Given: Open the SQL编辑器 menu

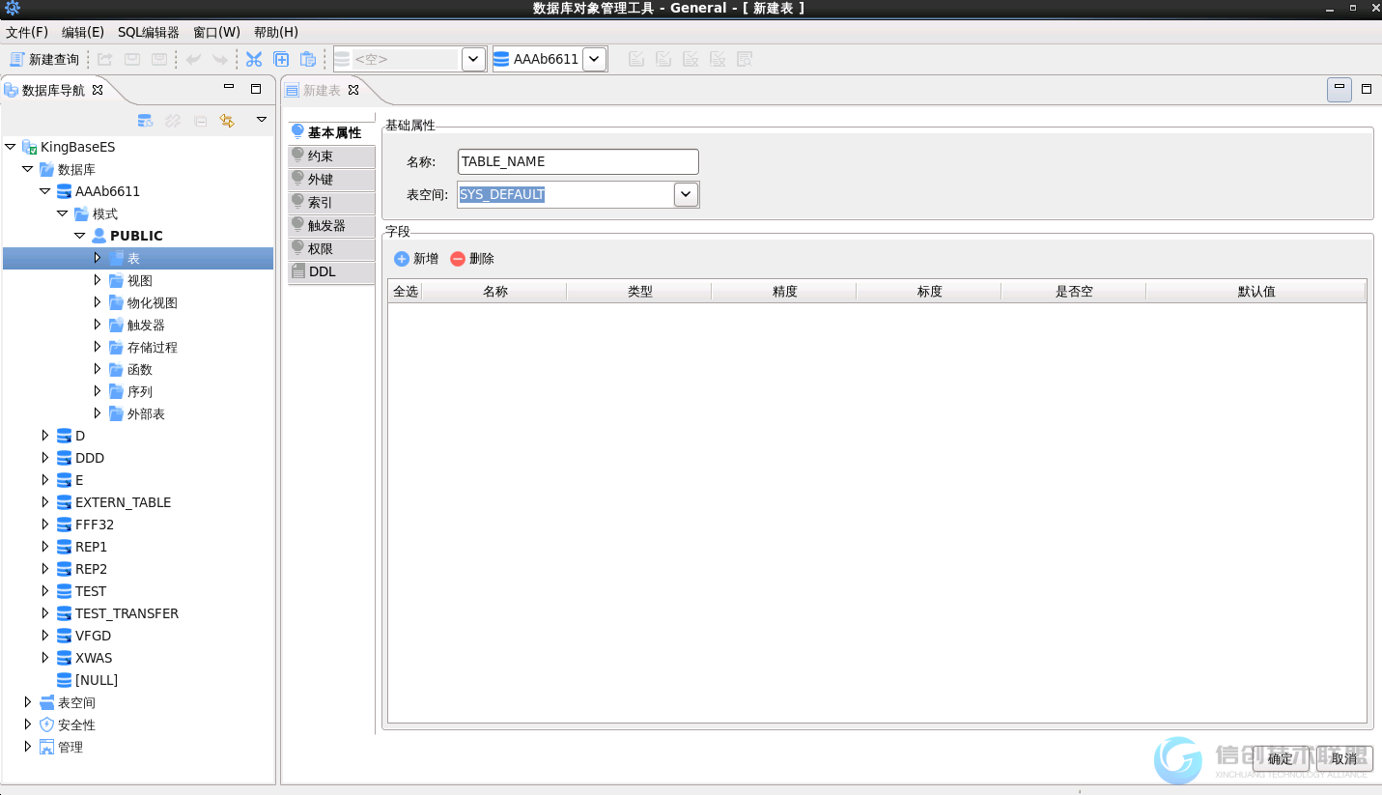Looking at the screenshot, I should pos(149,32).
